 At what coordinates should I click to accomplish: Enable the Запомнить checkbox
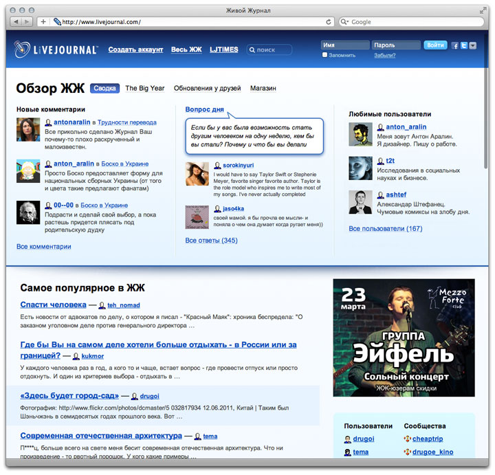pyautogui.click(x=324, y=55)
